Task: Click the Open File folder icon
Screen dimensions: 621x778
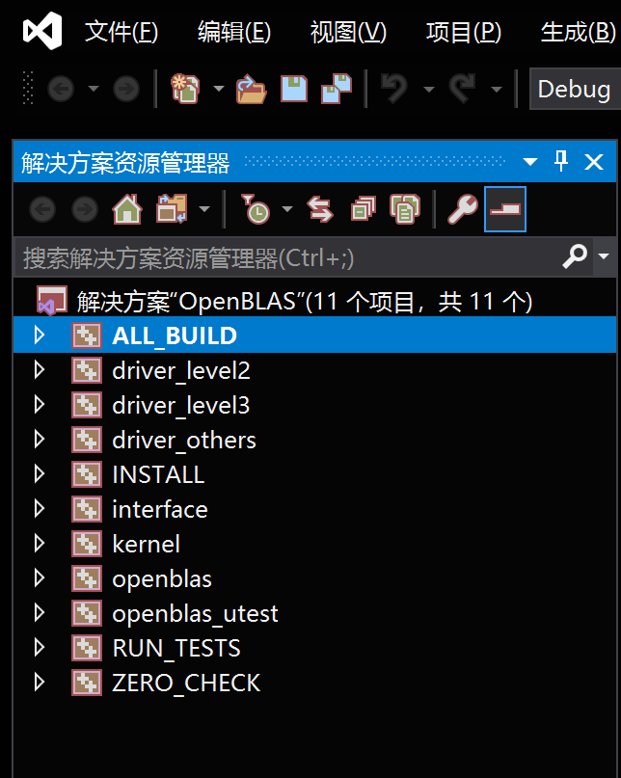Action: click(251, 89)
